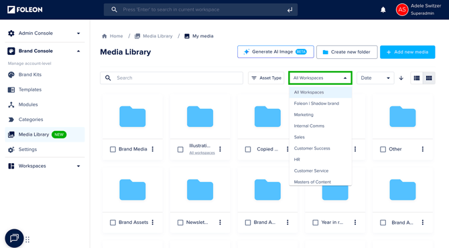This screenshot has width=449, height=248.
Task: Choose All Workspaces option
Action: point(320,92)
